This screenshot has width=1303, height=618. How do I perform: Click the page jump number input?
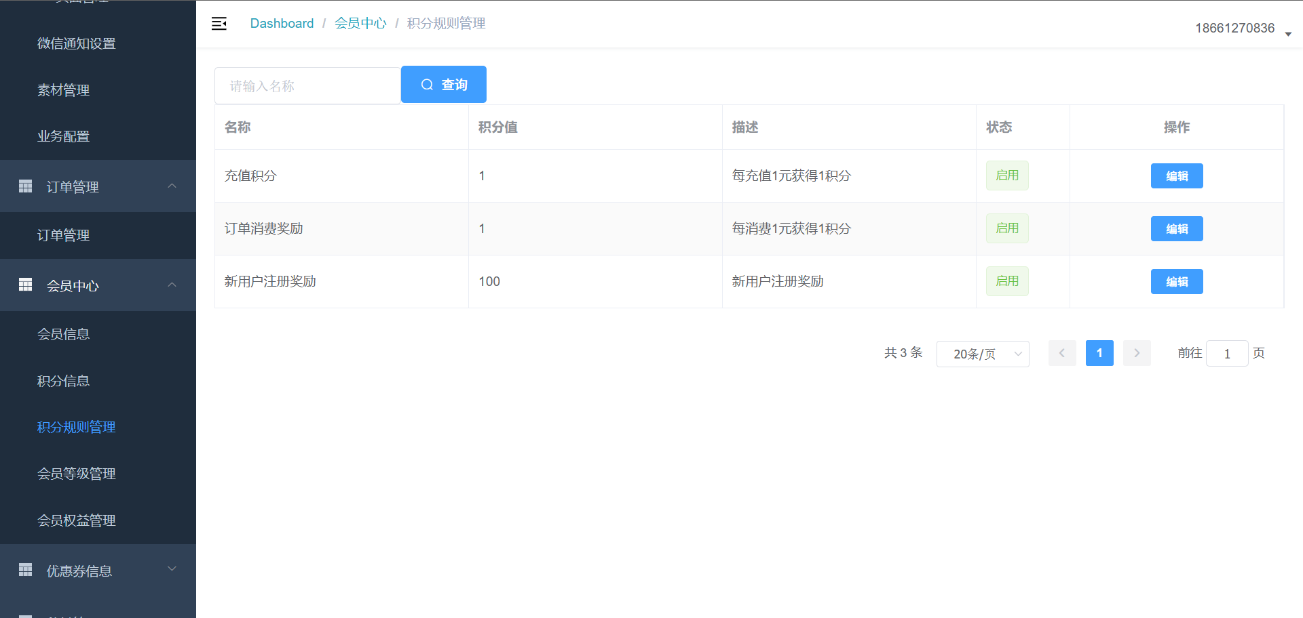(1226, 354)
